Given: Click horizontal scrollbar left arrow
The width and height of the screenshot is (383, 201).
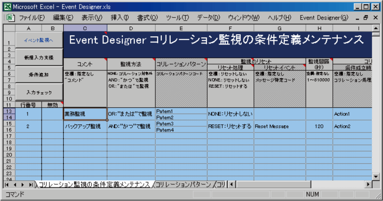Looking at the screenshot, I should [x=232, y=184].
